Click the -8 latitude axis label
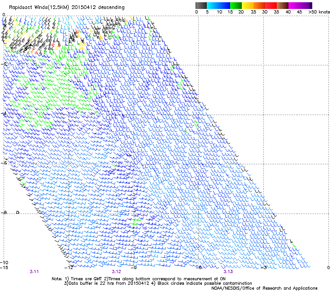This screenshot has height=291, width=332. (x=4, y=212)
